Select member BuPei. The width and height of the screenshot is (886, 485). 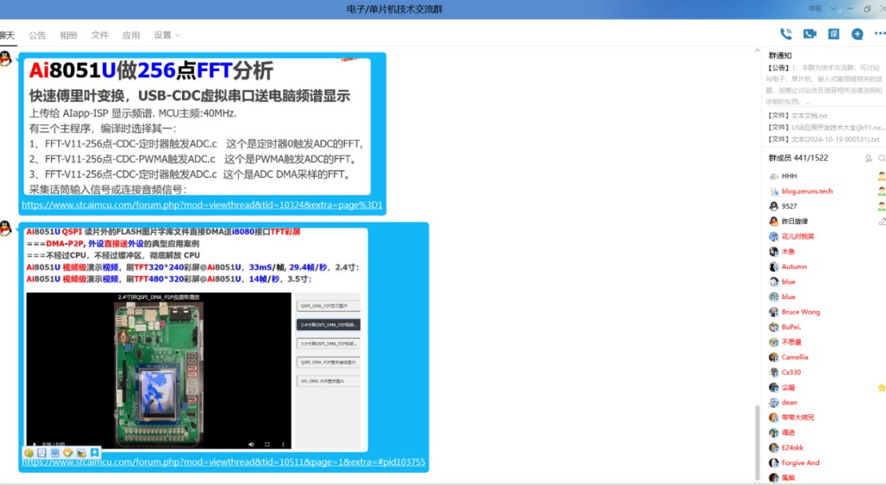pyautogui.click(x=791, y=327)
